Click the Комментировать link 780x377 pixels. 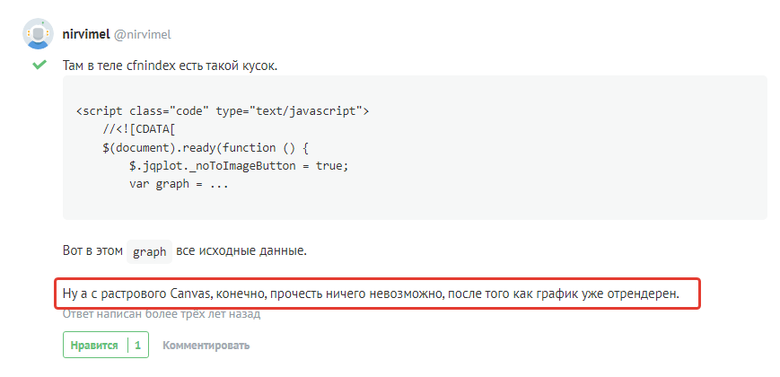(x=206, y=345)
